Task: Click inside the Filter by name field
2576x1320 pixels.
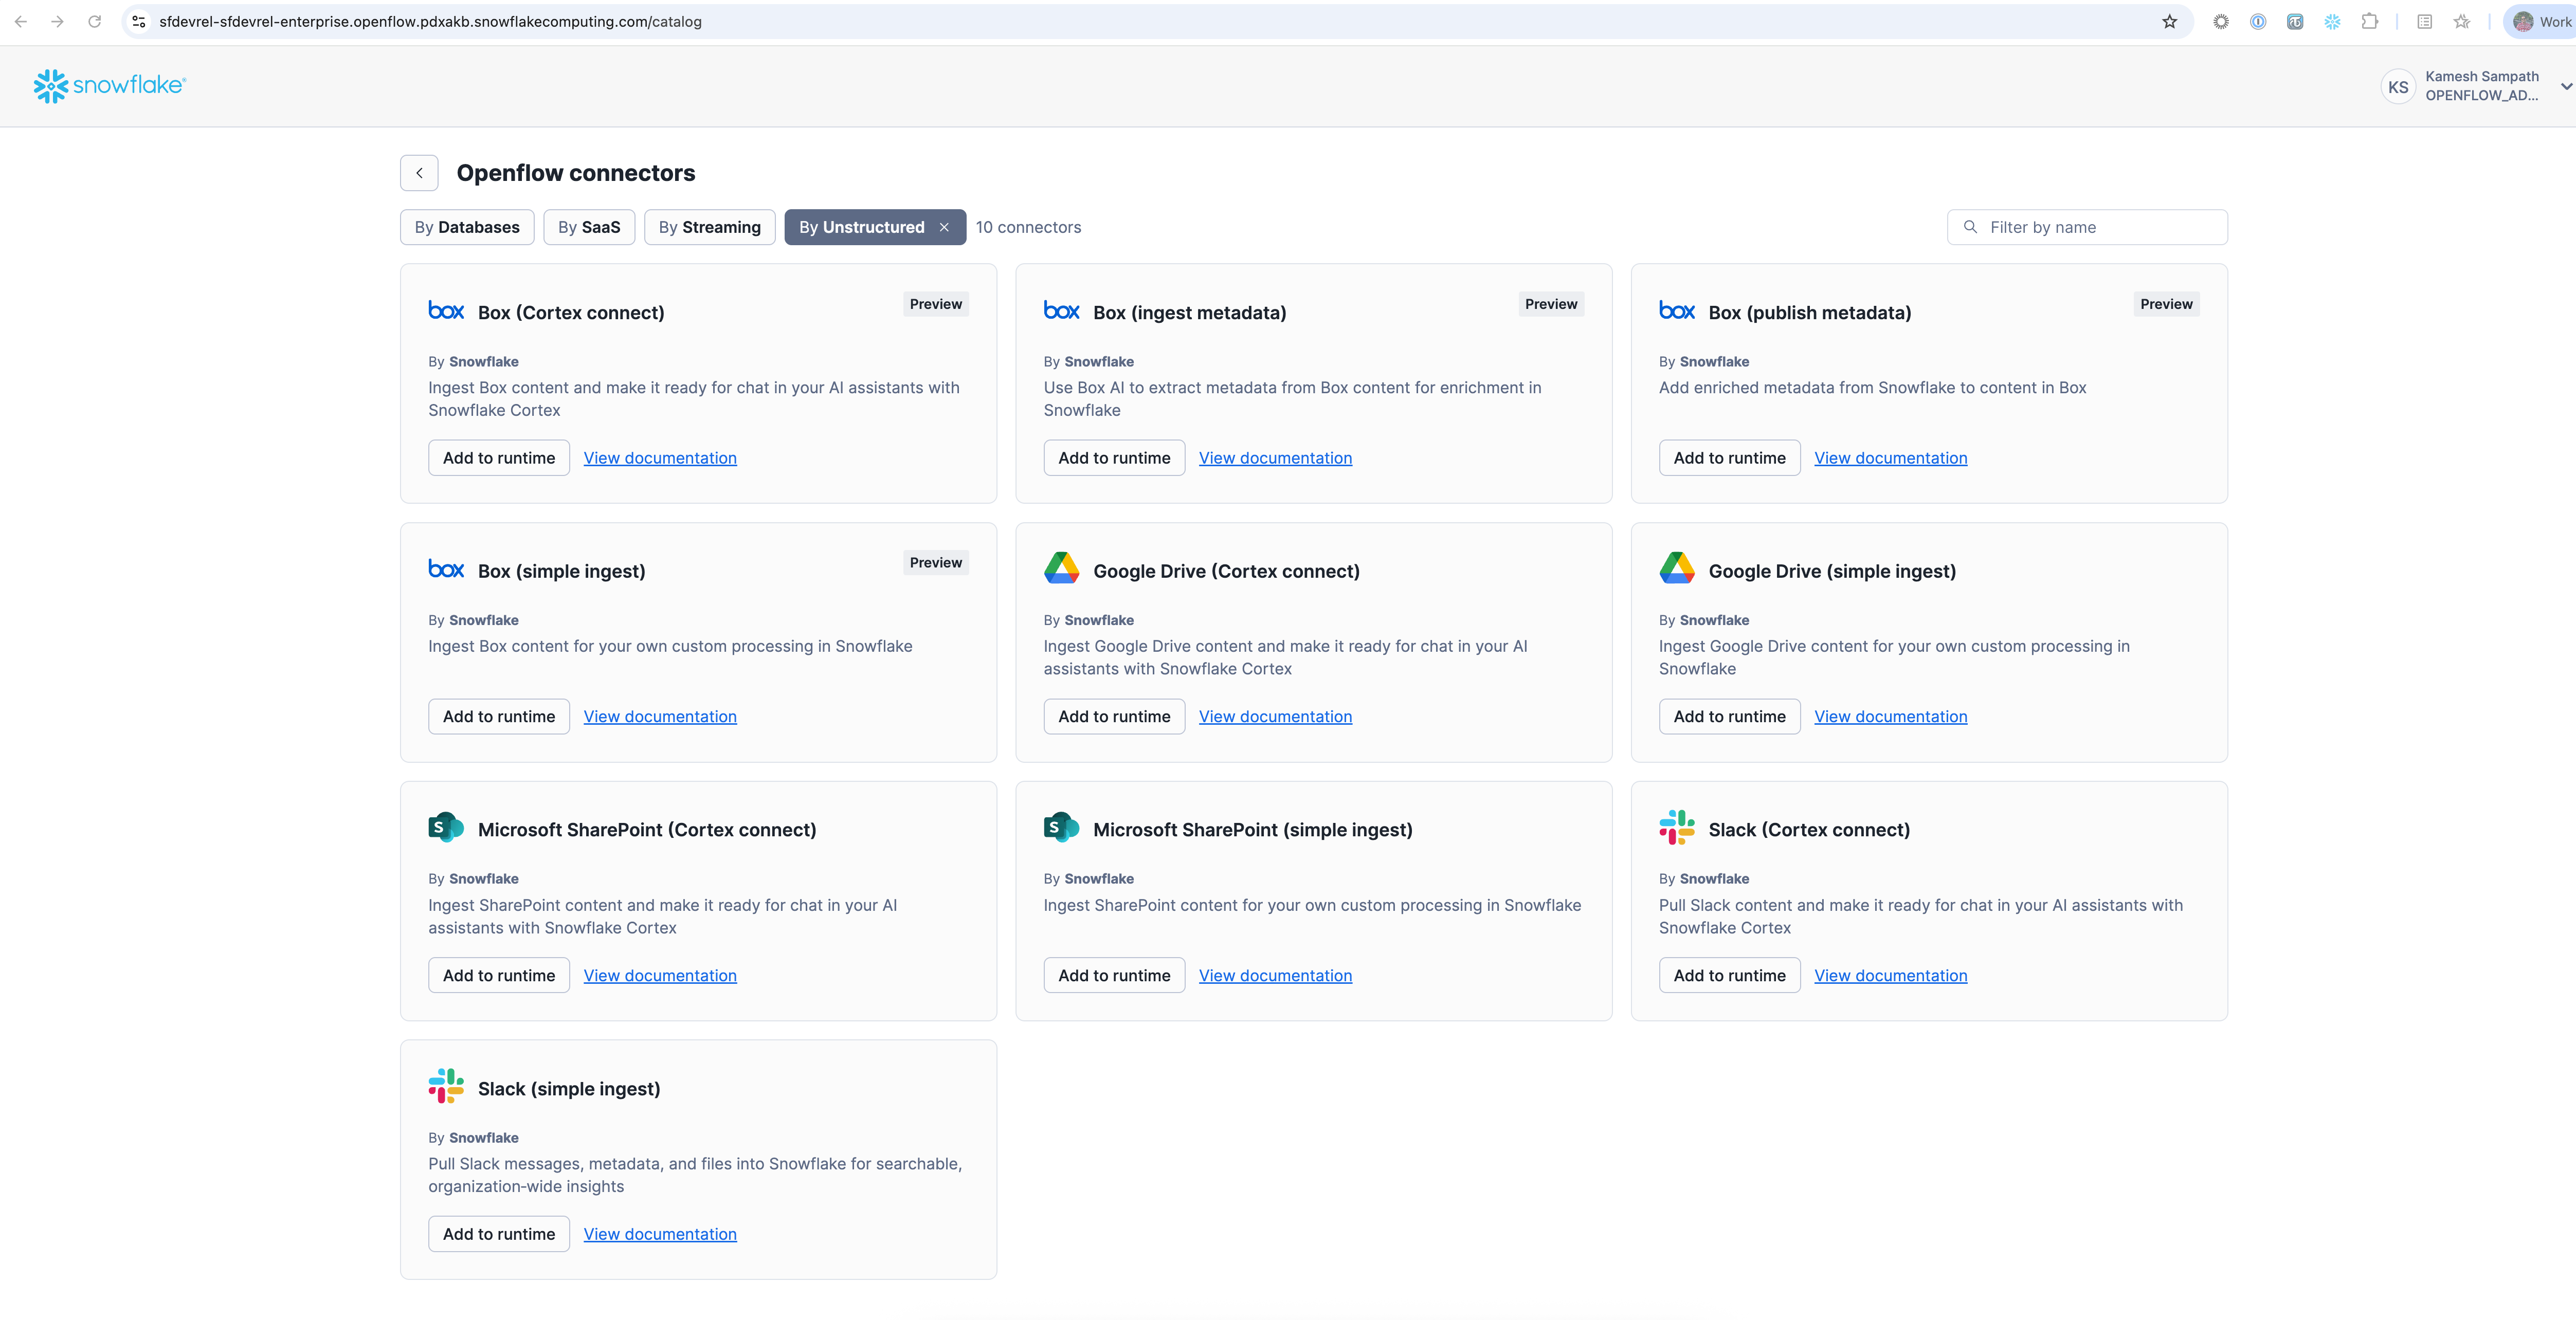Action: [2090, 227]
